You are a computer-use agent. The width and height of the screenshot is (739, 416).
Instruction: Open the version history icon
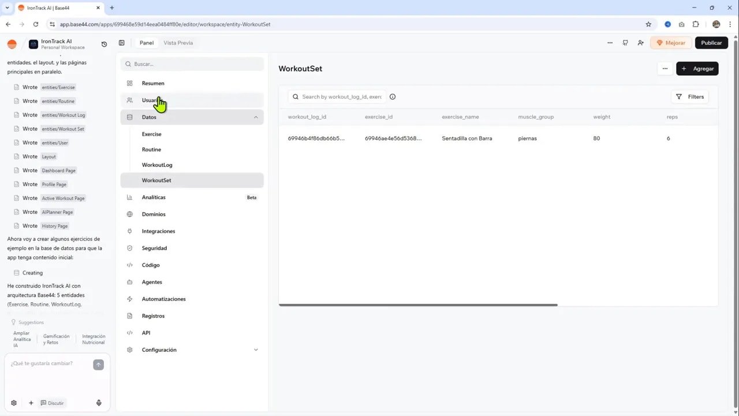tap(104, 43)
